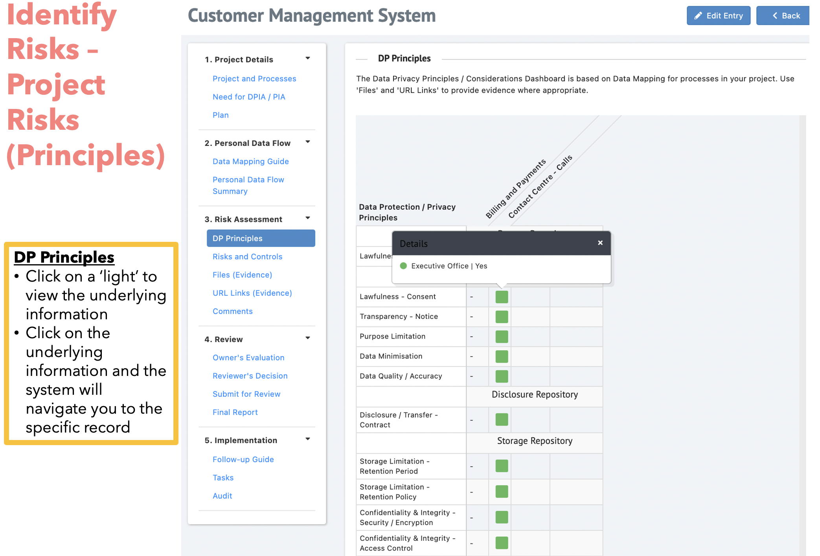Collapse the Personal Data Flow section
The width and height of the screenshot is (820, 556).
308,142
